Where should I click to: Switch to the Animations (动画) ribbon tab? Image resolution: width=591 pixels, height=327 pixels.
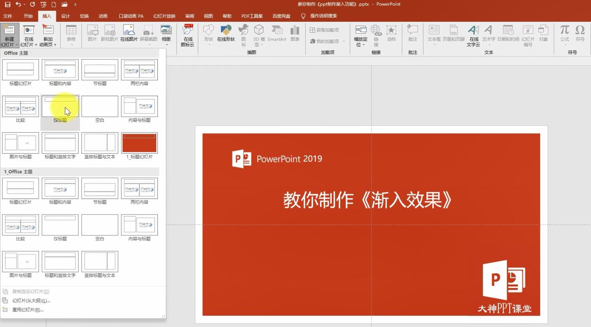[x=103, y=16]
